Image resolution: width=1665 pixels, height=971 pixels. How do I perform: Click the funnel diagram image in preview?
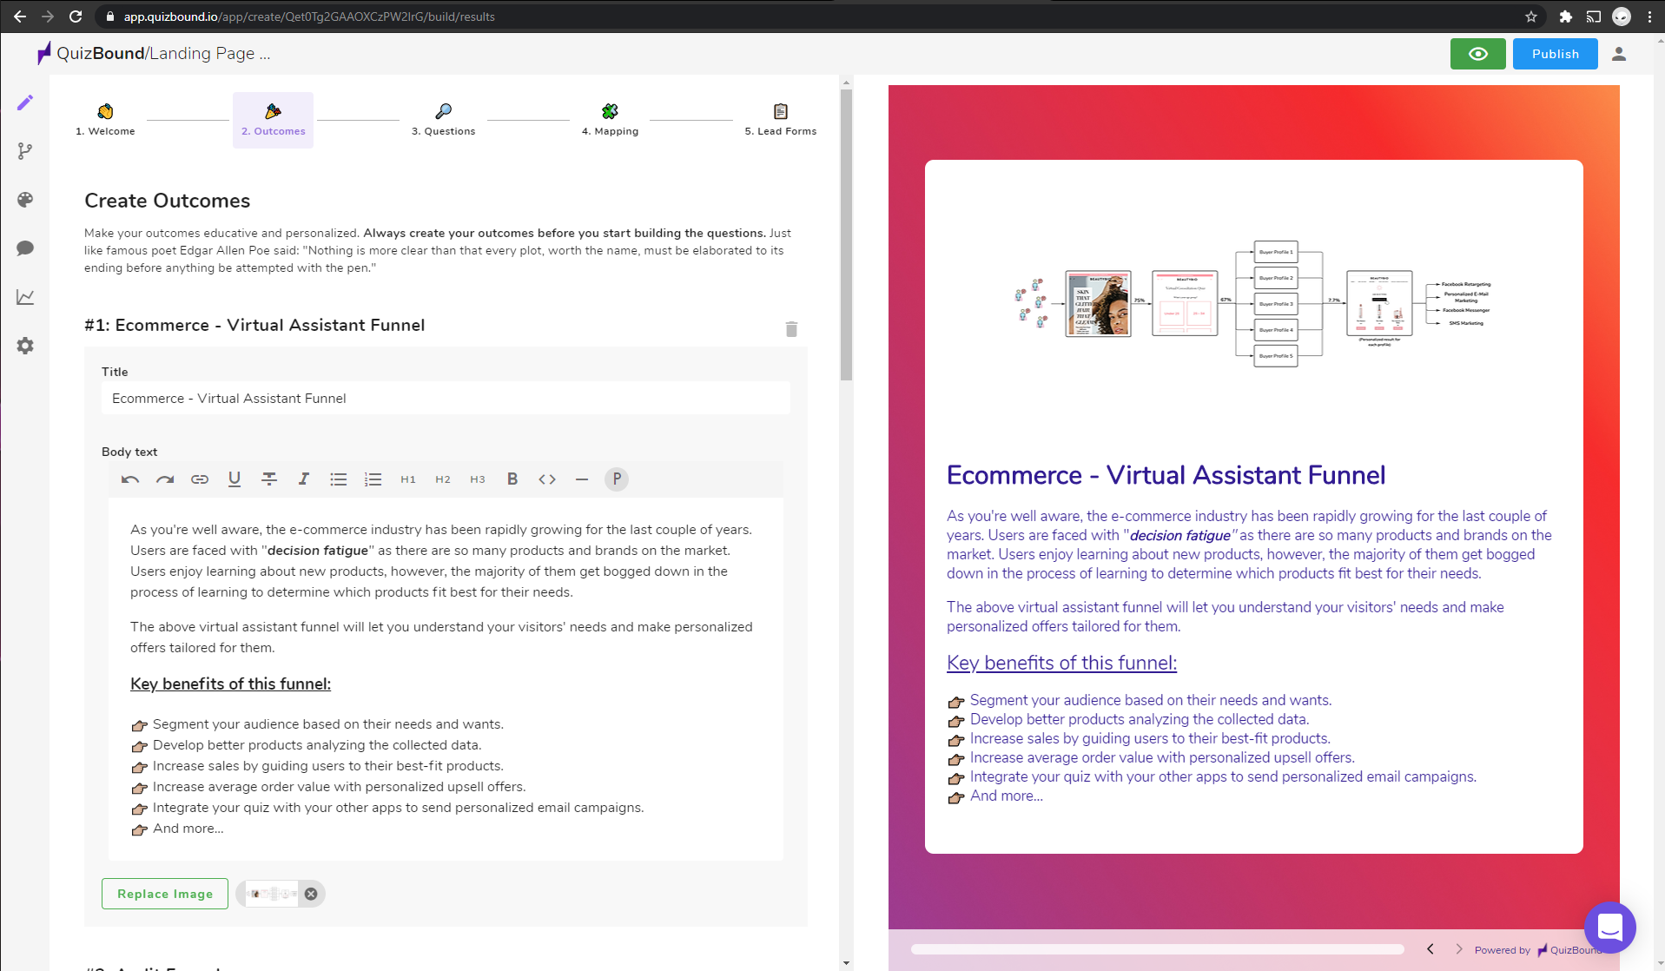point(1254,304)
